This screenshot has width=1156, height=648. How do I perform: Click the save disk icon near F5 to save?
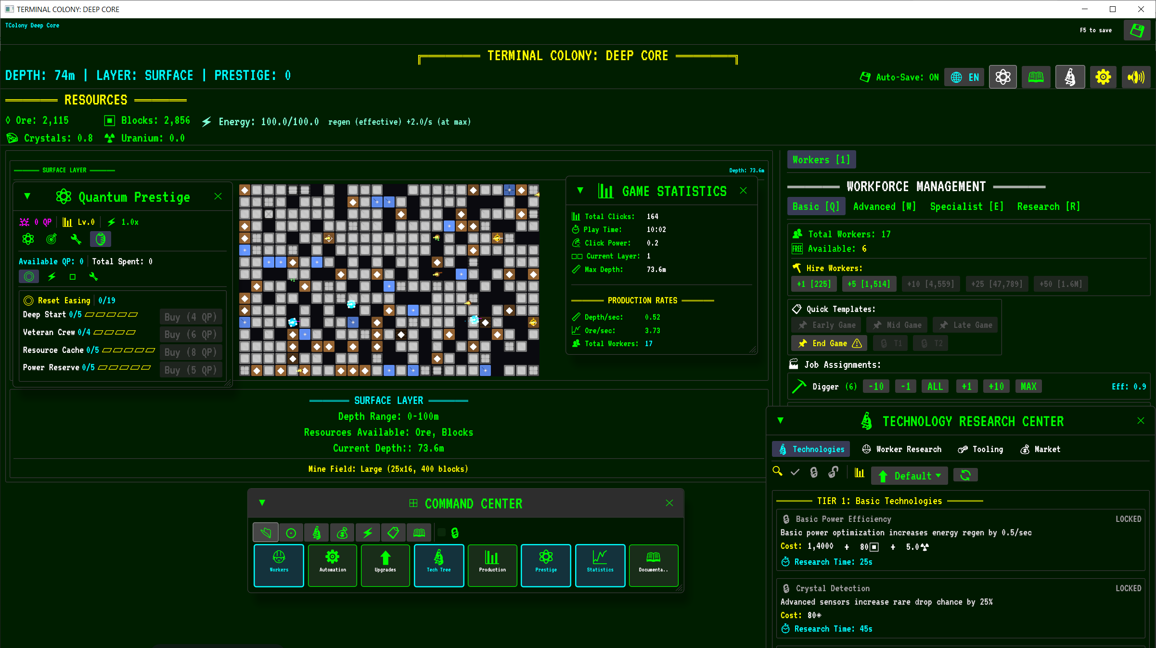pyautogui.click(x=1137, y=31)
